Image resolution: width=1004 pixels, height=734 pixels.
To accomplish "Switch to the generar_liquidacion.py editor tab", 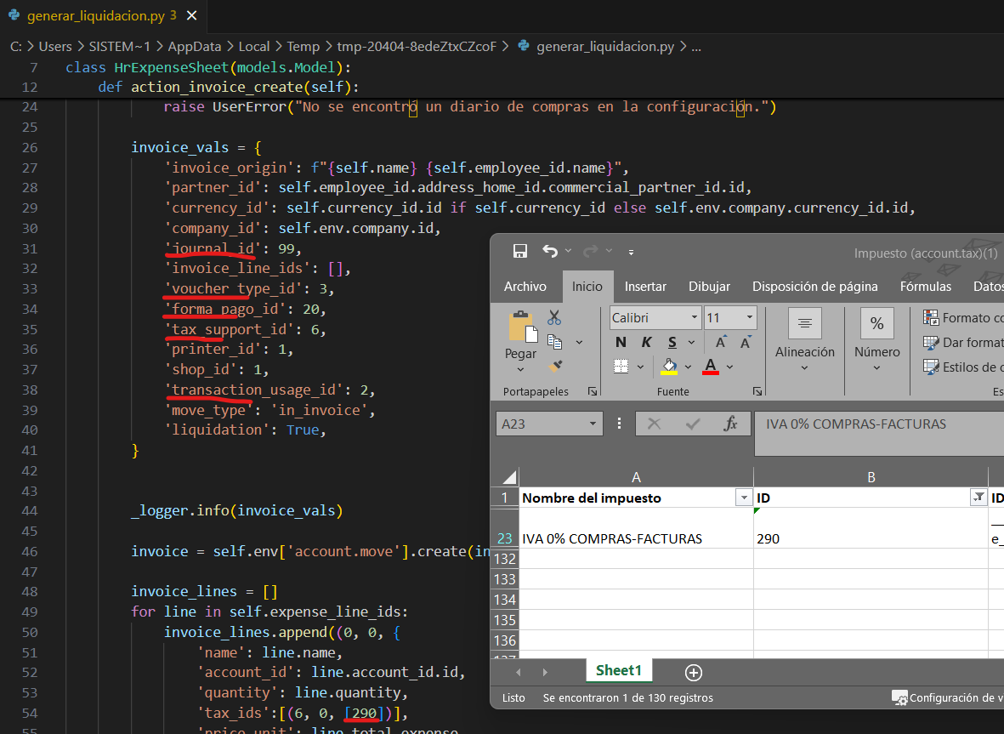I will (x=94, y=15).
